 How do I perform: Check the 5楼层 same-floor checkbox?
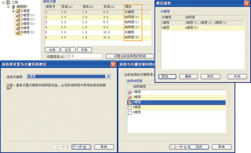tap(130, 108)
